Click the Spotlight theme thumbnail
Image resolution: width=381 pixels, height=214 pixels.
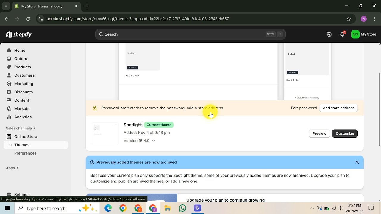[x=105, y=133]
